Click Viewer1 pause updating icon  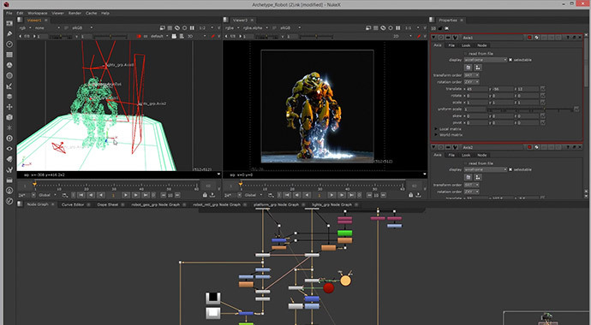click(192, 28)
